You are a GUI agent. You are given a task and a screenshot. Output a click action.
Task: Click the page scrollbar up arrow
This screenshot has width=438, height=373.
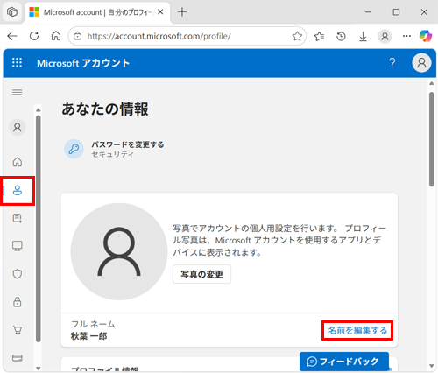(x=432, y=83)
